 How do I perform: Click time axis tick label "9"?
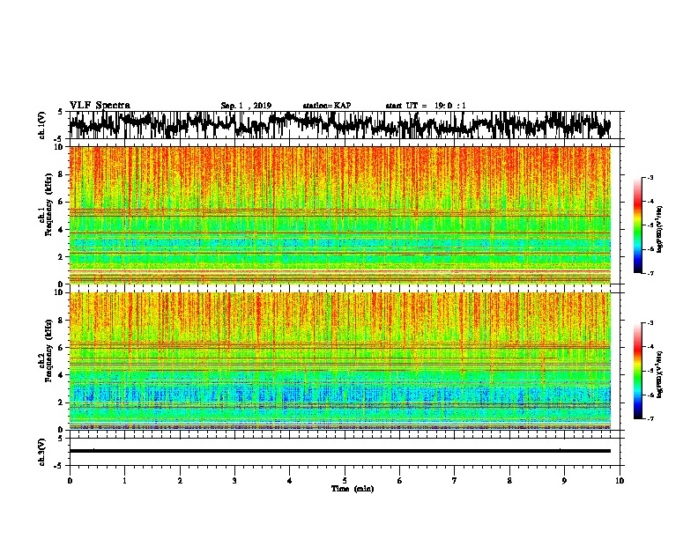pyautogui.click(x=564, y=481)
